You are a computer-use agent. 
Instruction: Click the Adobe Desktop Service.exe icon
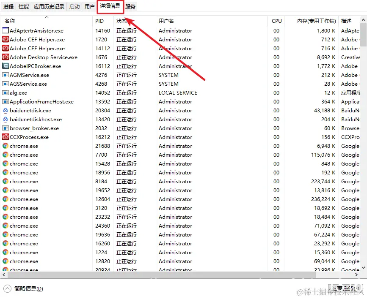[6, 57]
